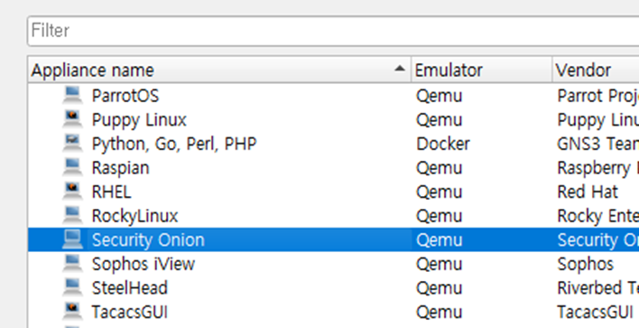Click the Sophos vendor cell
The height and width of the screenshot is (328, 639).
click(x=585, y=265)
